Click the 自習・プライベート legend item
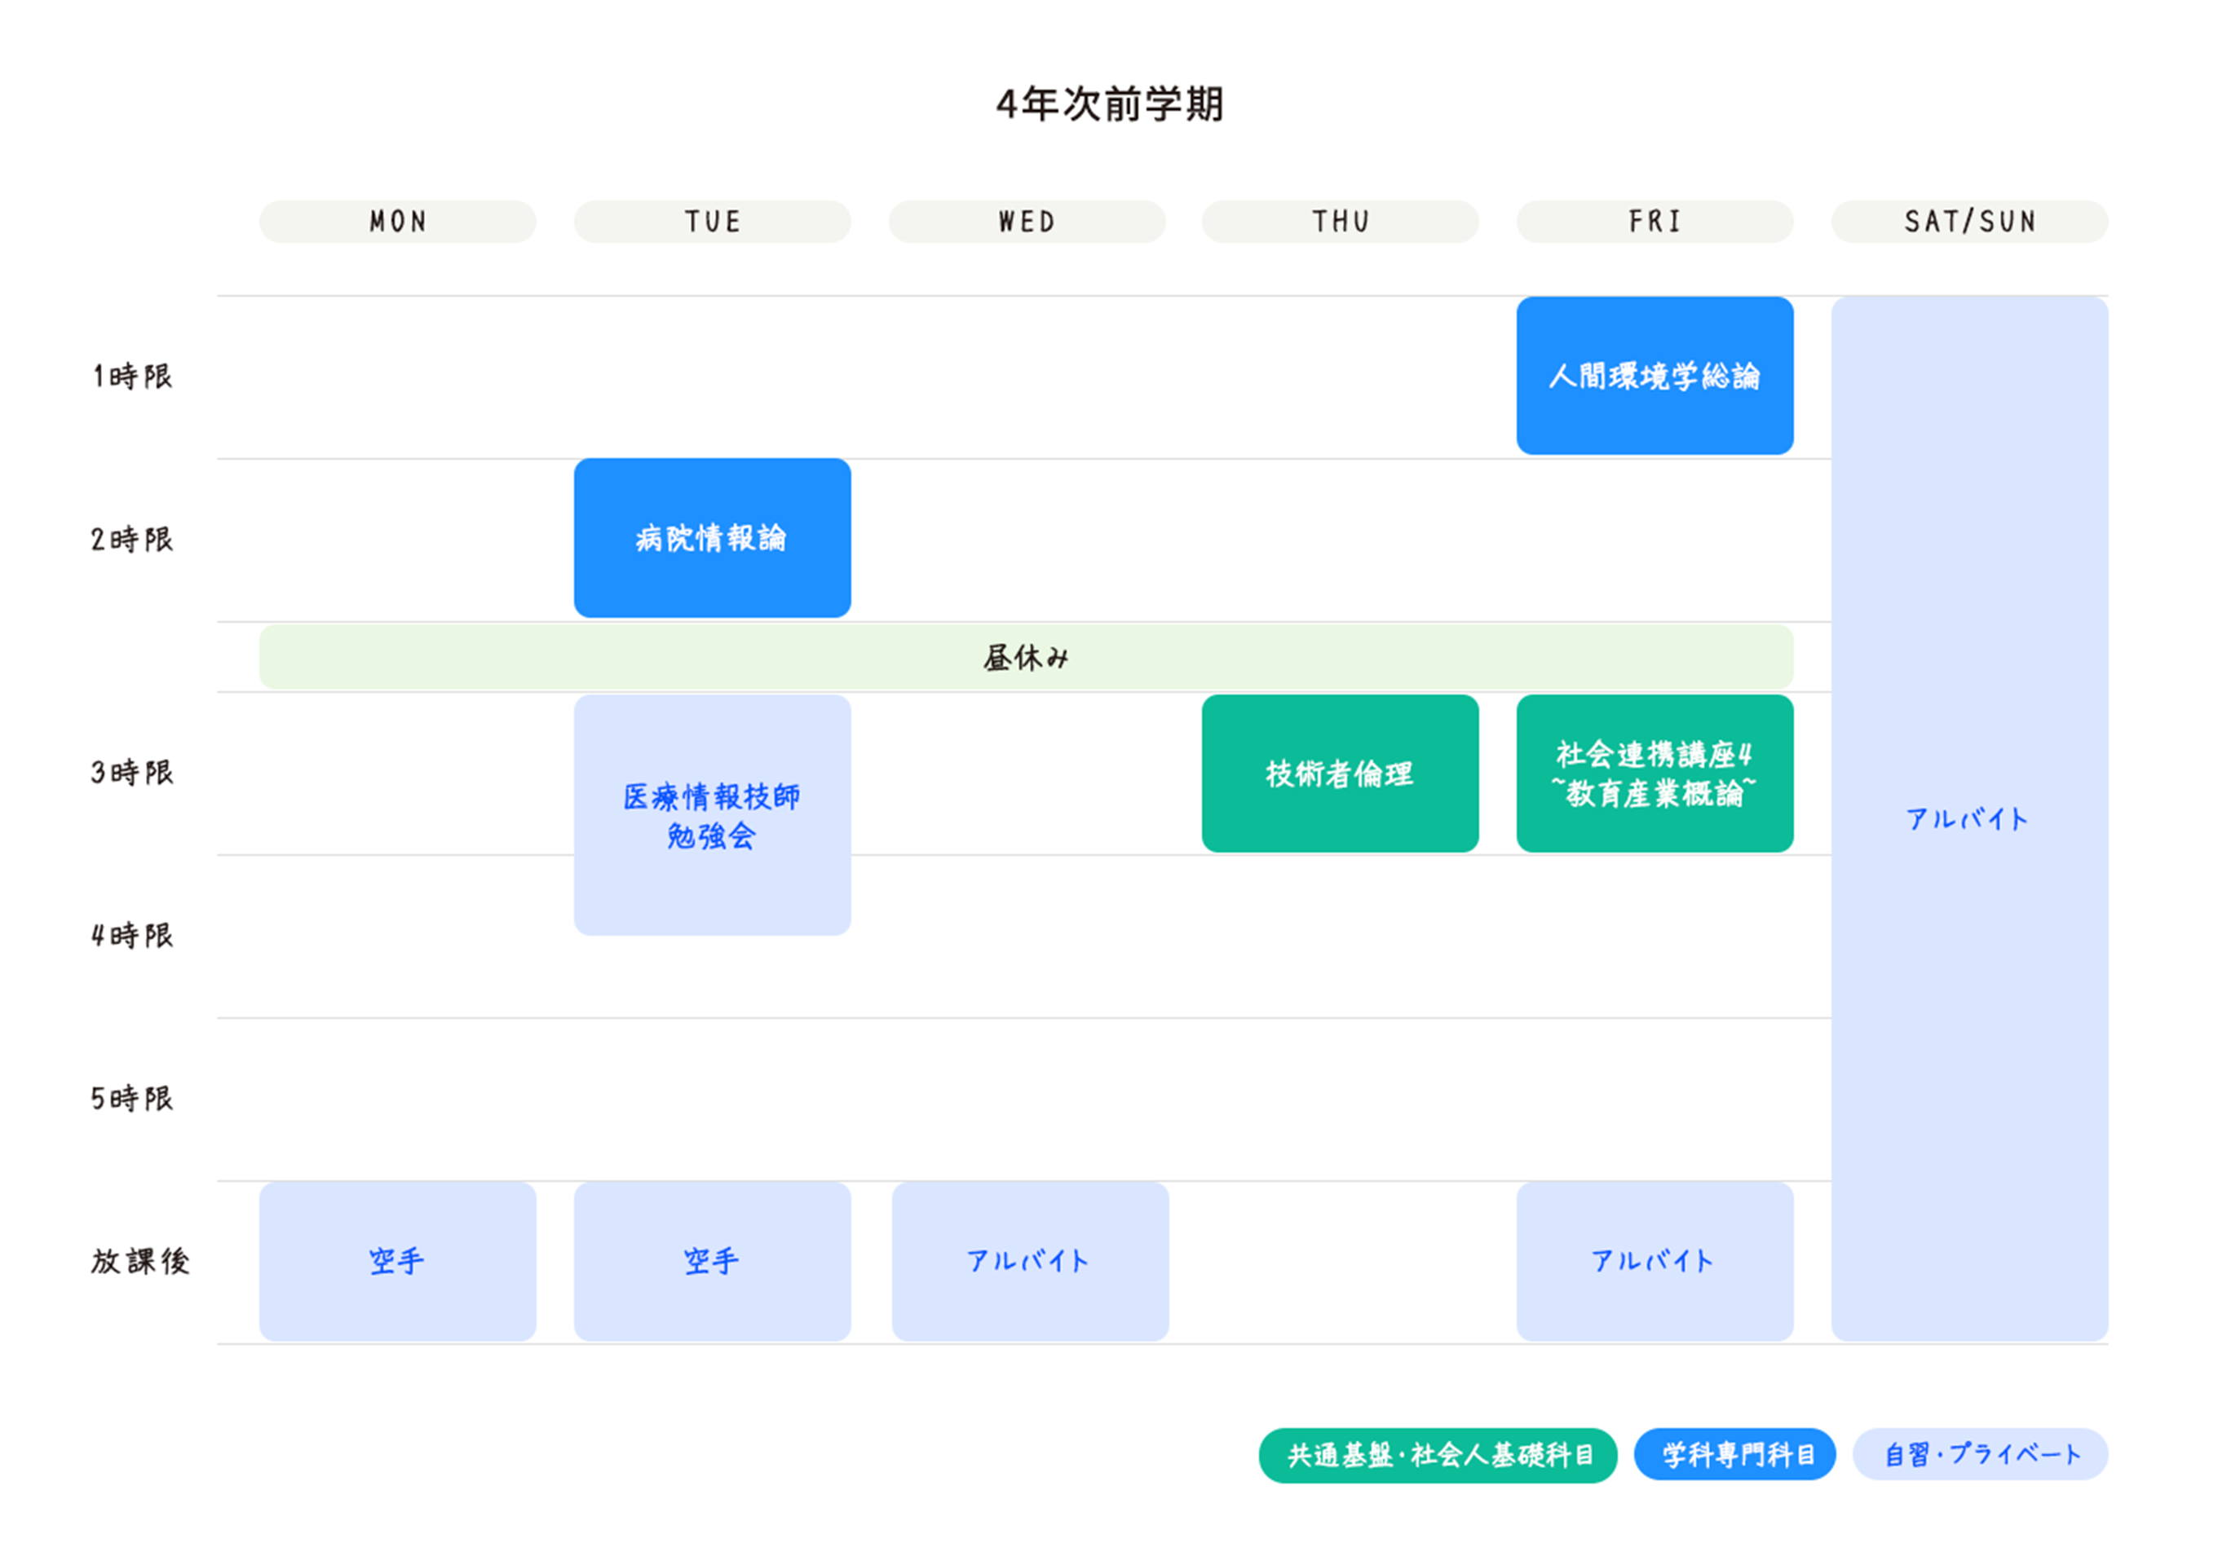The height and width of the screenshot is (1565, 2218). click(x=1981, y=1453)
